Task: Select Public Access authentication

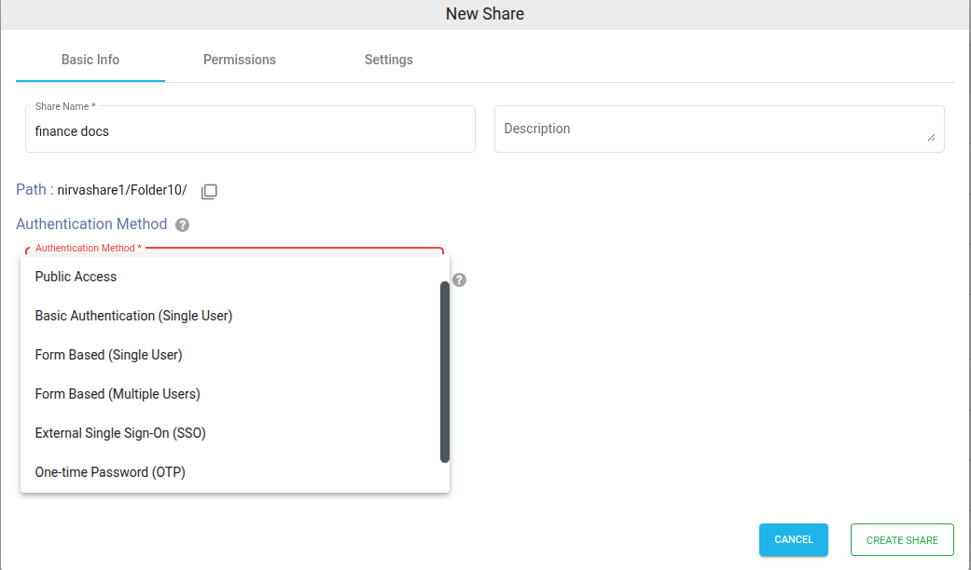Action: coord(76,277)
